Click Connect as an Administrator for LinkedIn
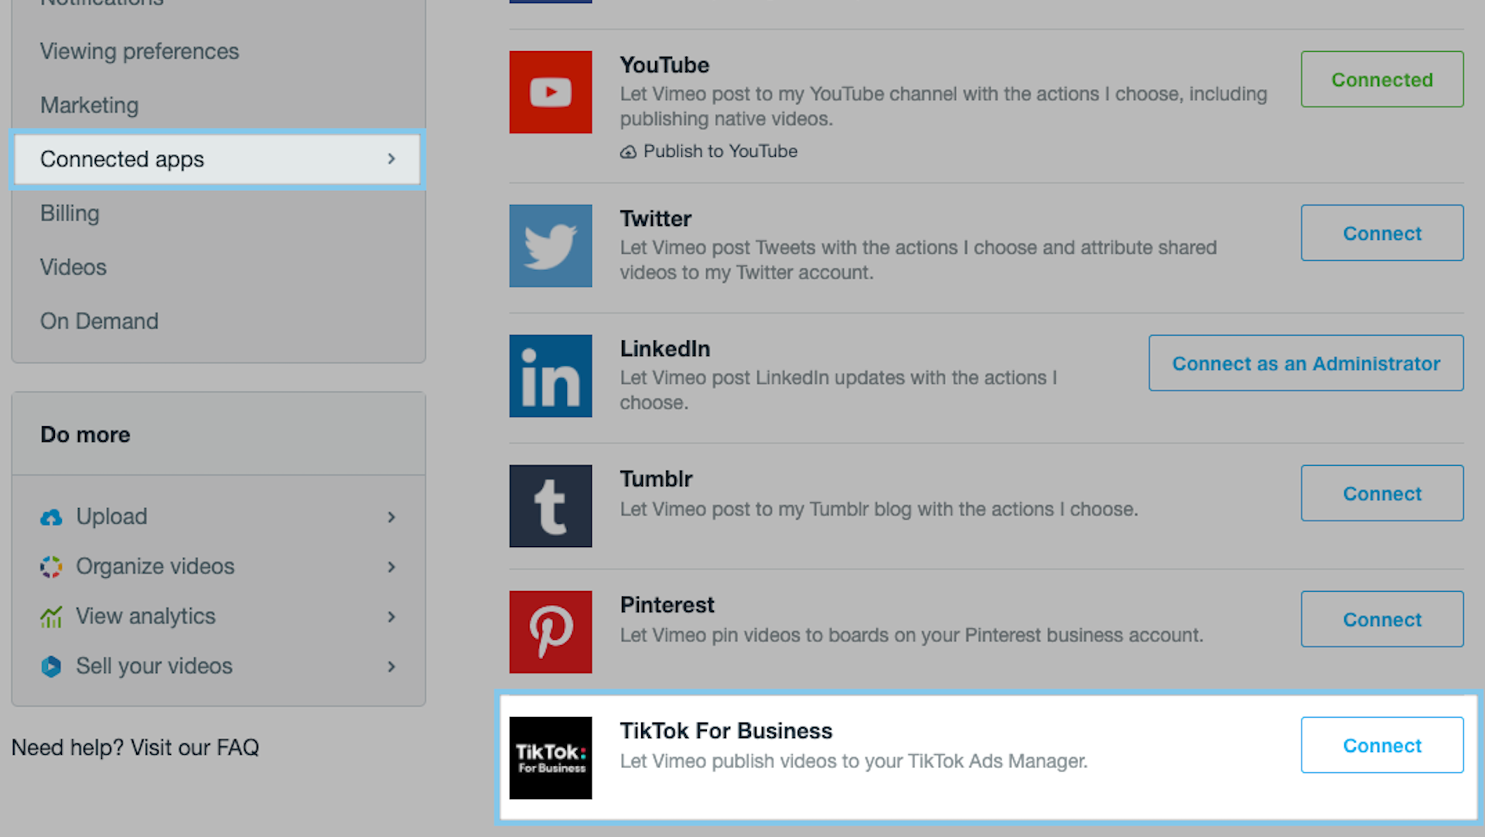 [x=1306, y=363]
